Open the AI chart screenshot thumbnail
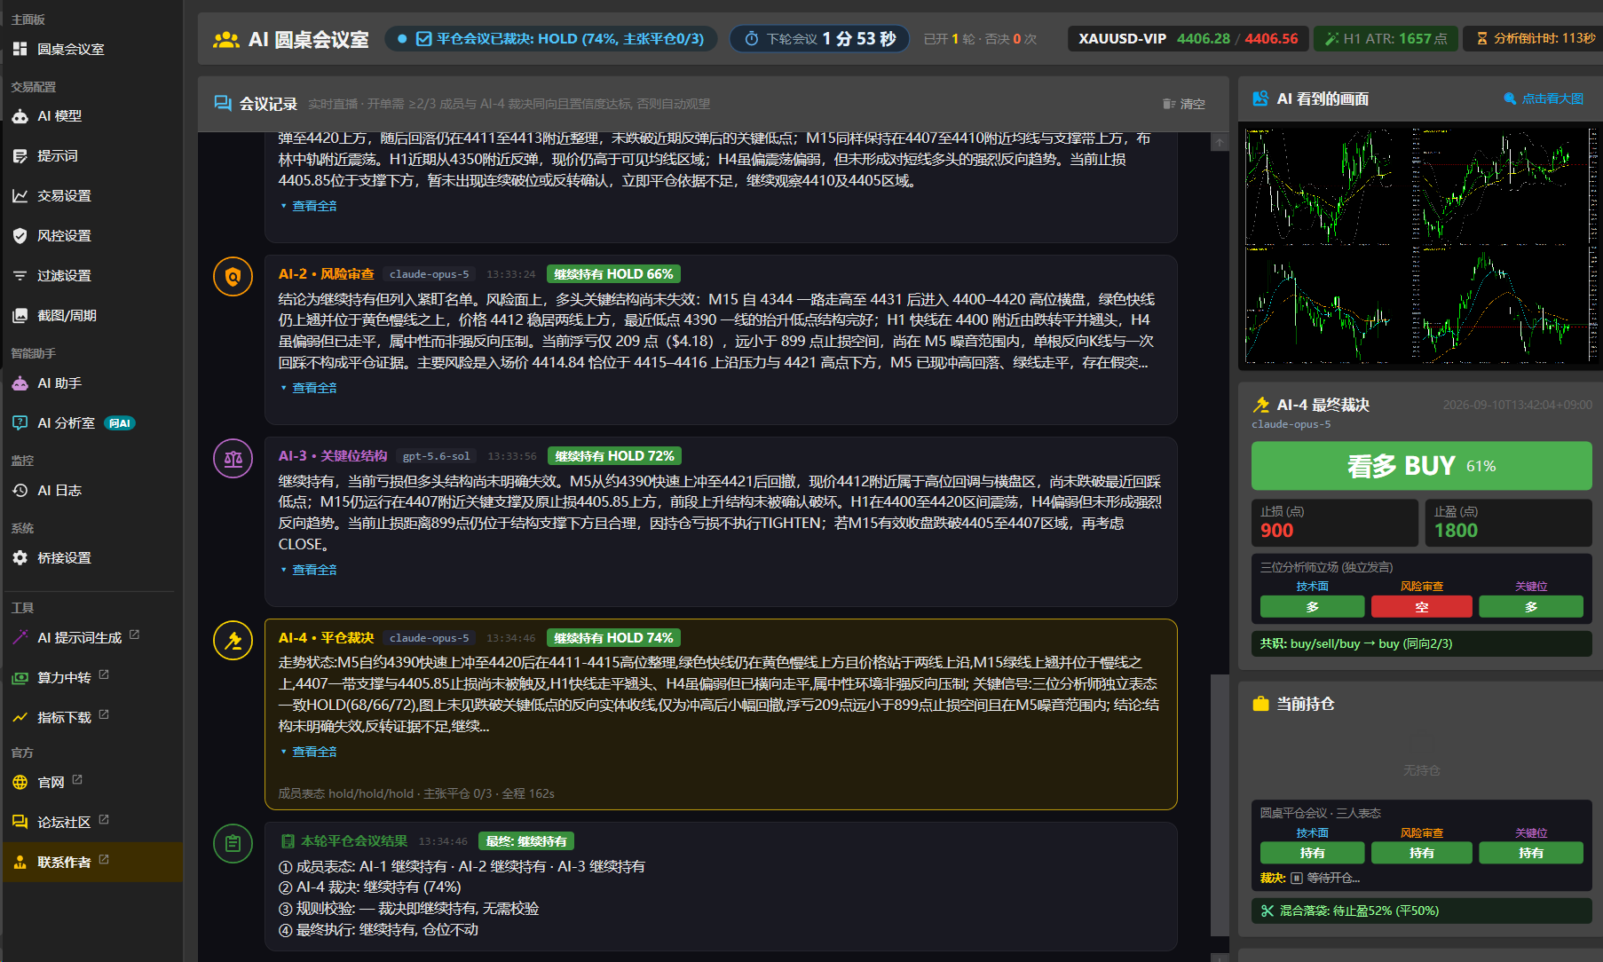Screen dimensions: 1603x962 [1419, 246]
